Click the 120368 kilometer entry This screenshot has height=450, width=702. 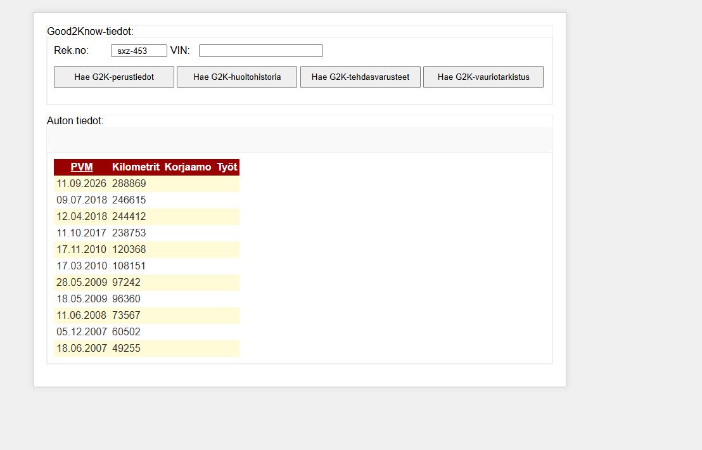(x=129, y=250)
